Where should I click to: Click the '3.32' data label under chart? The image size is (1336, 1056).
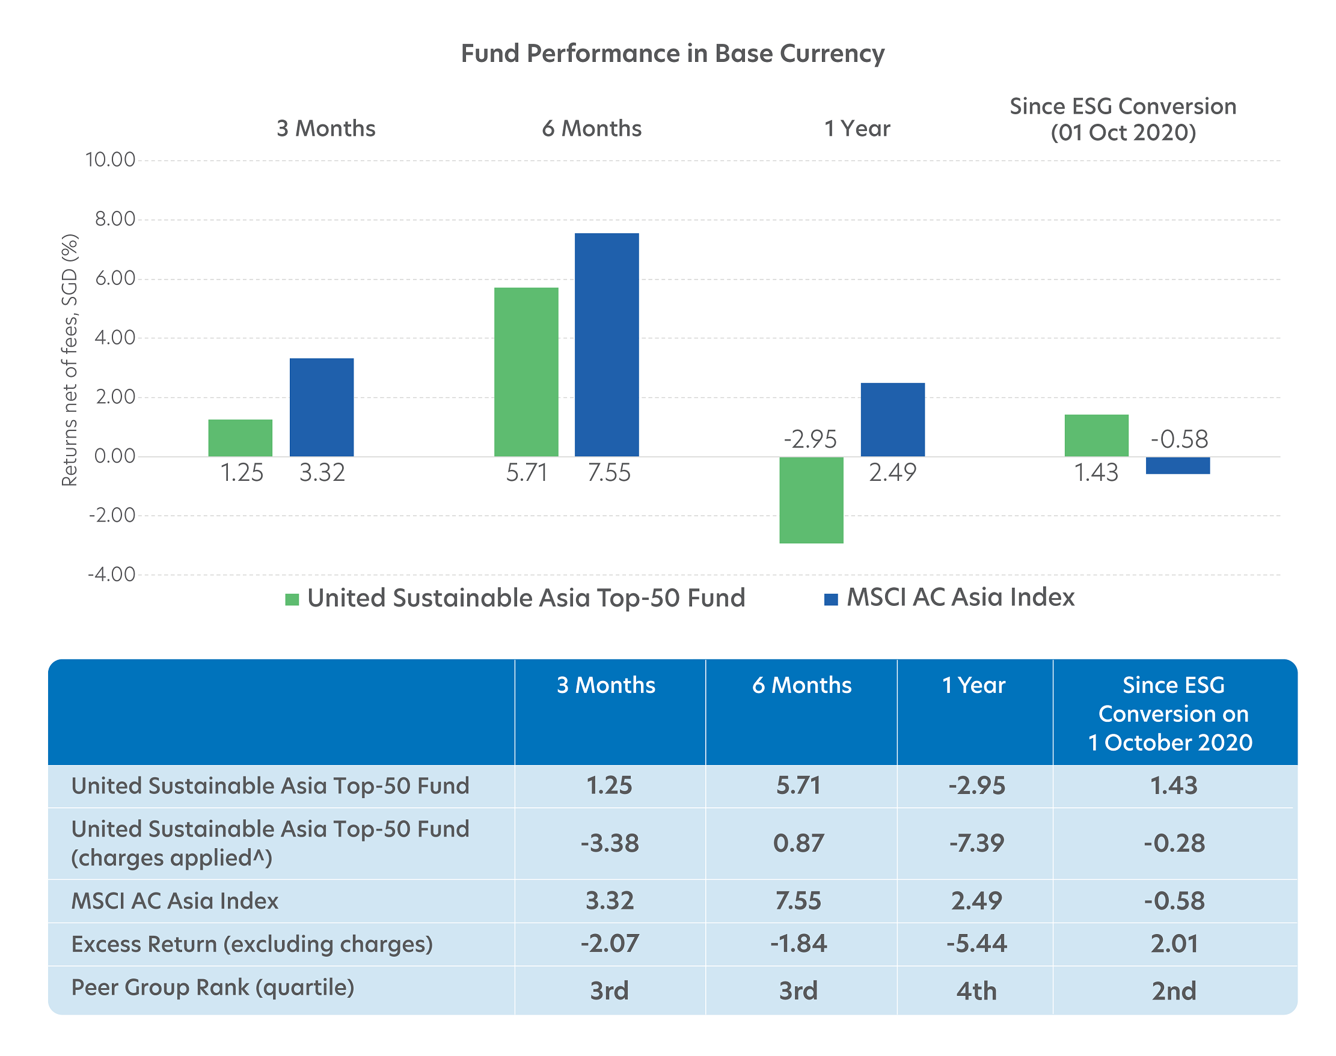[x=322, y=473]
